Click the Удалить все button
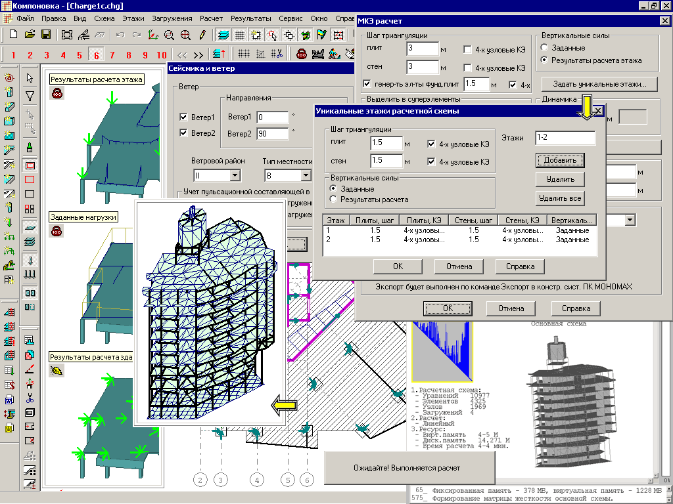The width and height of the screenshot is (673, 504). (559, 198)
